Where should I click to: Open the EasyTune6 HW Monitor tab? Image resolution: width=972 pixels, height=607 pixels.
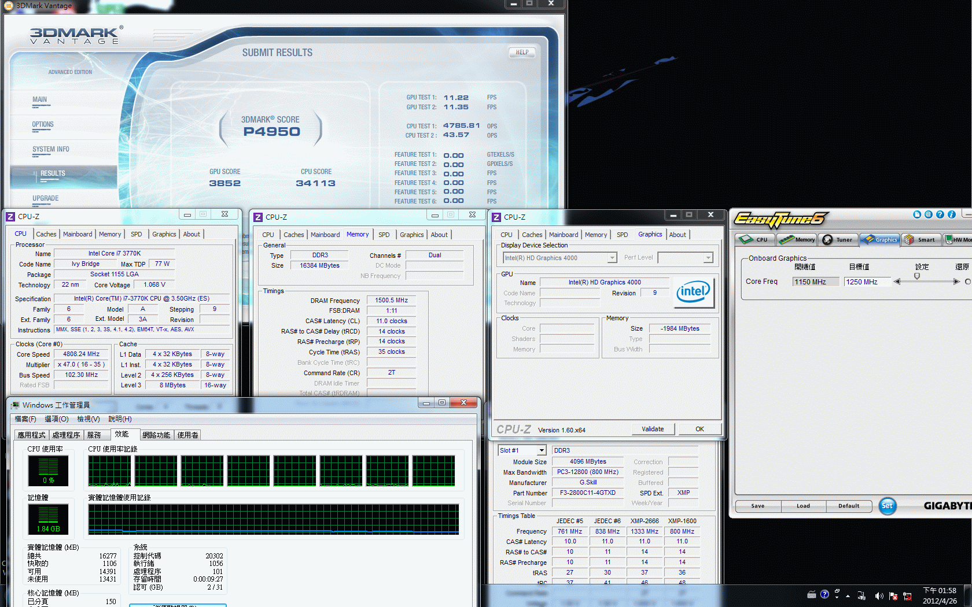coord(958,239)
